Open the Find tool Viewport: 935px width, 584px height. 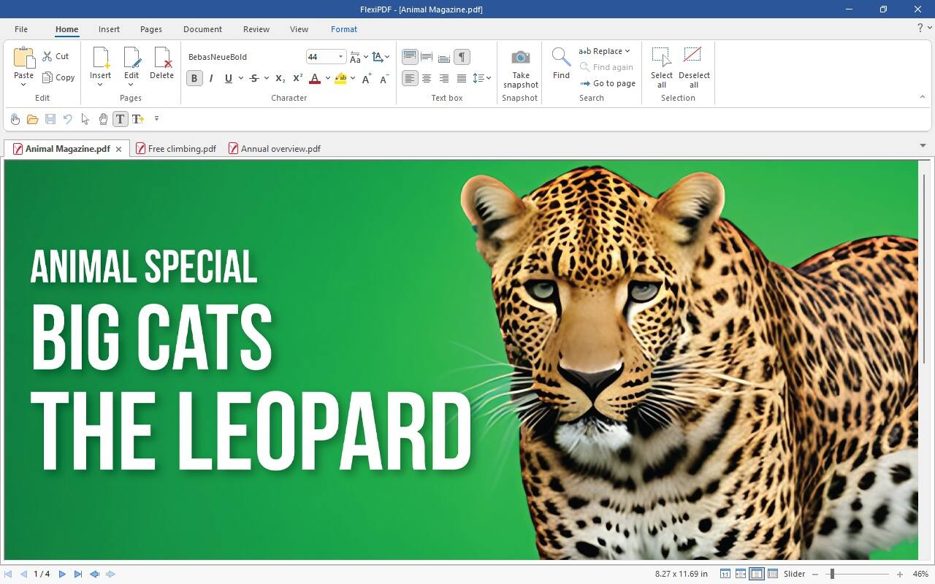pos(560,66)
